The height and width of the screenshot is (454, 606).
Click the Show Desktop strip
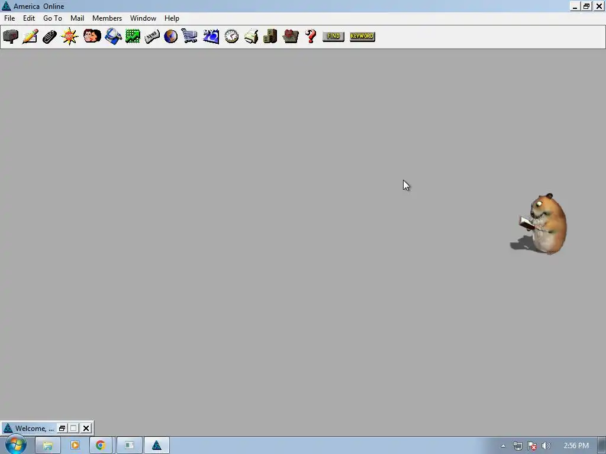[602, 446]
